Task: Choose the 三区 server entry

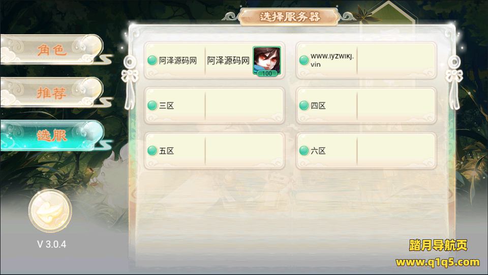Action: point(215,106)
